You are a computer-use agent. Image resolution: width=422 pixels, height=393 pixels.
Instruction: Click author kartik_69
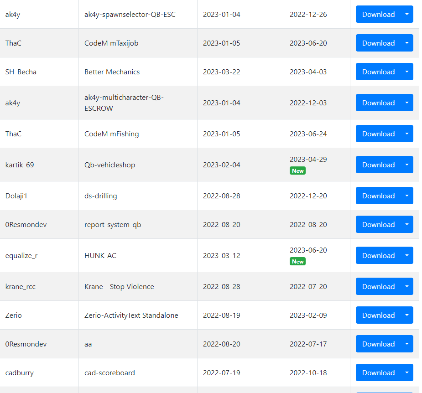click(x=20, y=165)
